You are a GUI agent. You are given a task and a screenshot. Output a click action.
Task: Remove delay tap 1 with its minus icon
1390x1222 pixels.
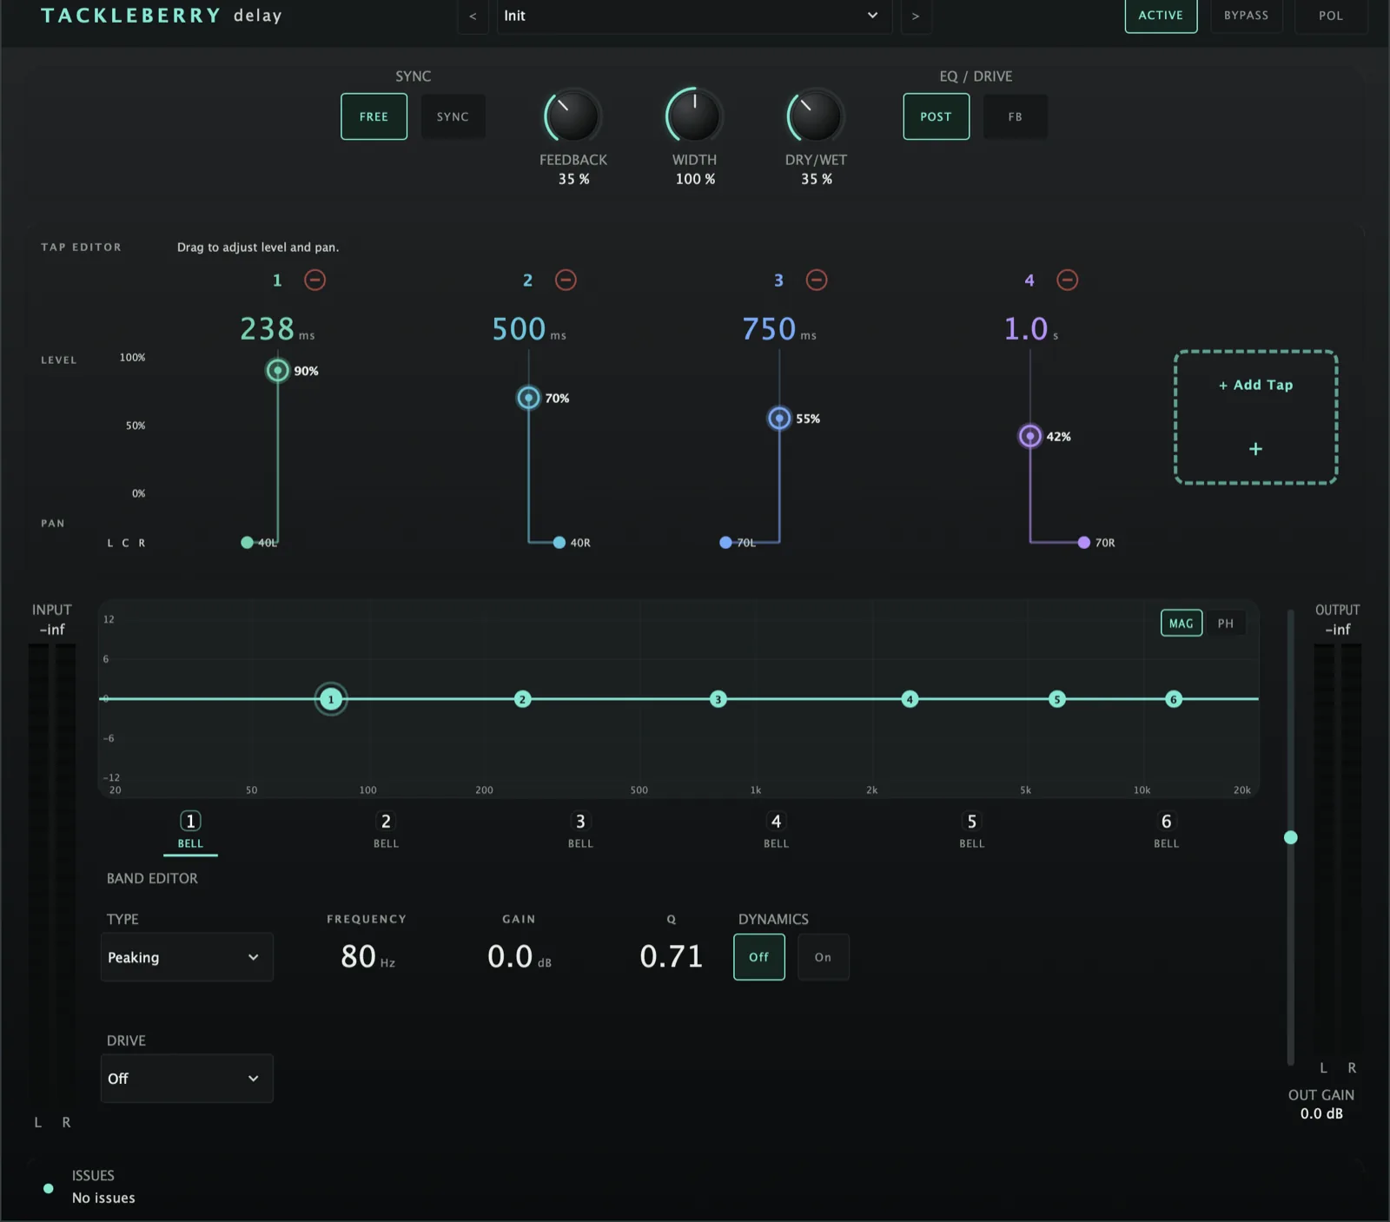point(314,280)
